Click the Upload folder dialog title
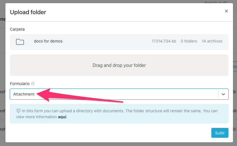Screen dimensions: 237x146 (28, 12)
